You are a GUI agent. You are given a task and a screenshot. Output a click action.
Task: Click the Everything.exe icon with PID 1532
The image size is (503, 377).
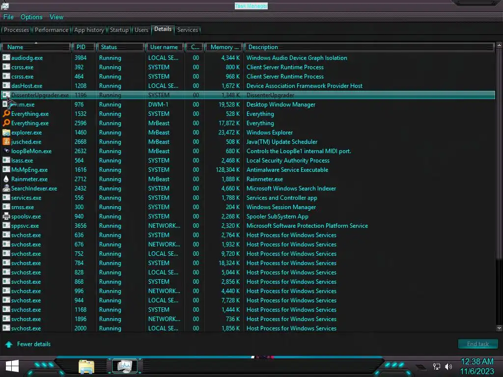point(6,113)
